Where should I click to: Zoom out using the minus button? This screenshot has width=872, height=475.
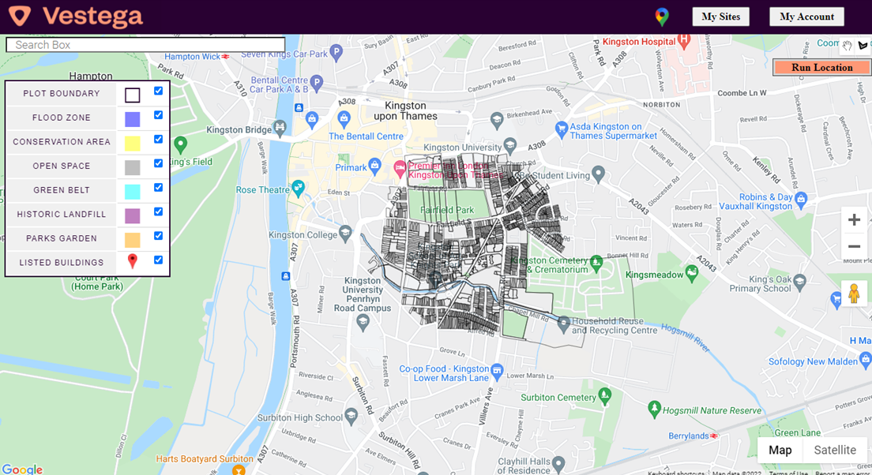tap(854, 246)
